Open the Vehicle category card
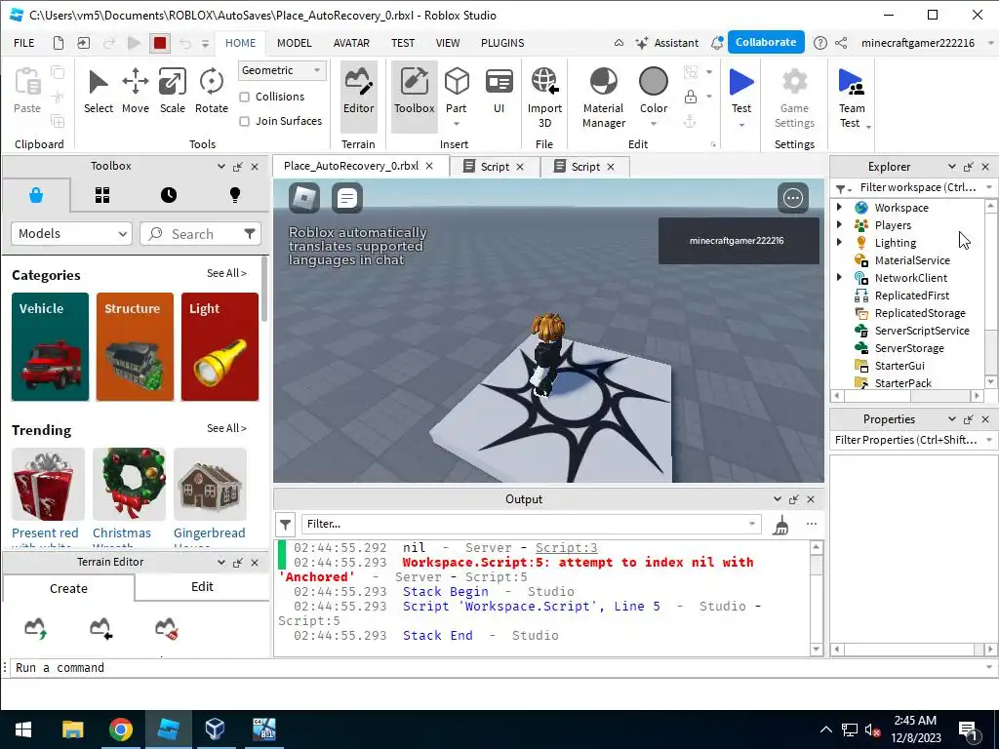 (x=51, y=346)
